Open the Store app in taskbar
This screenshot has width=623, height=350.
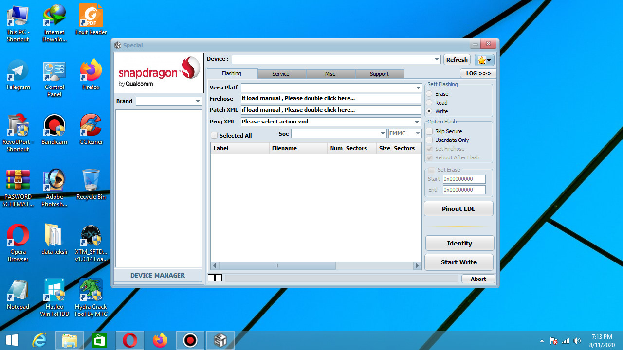(x=99, y=340)
